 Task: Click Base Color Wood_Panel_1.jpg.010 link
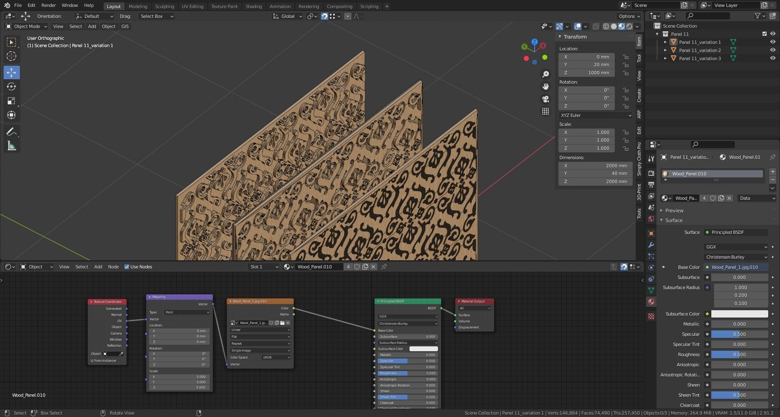click(736, 267)
